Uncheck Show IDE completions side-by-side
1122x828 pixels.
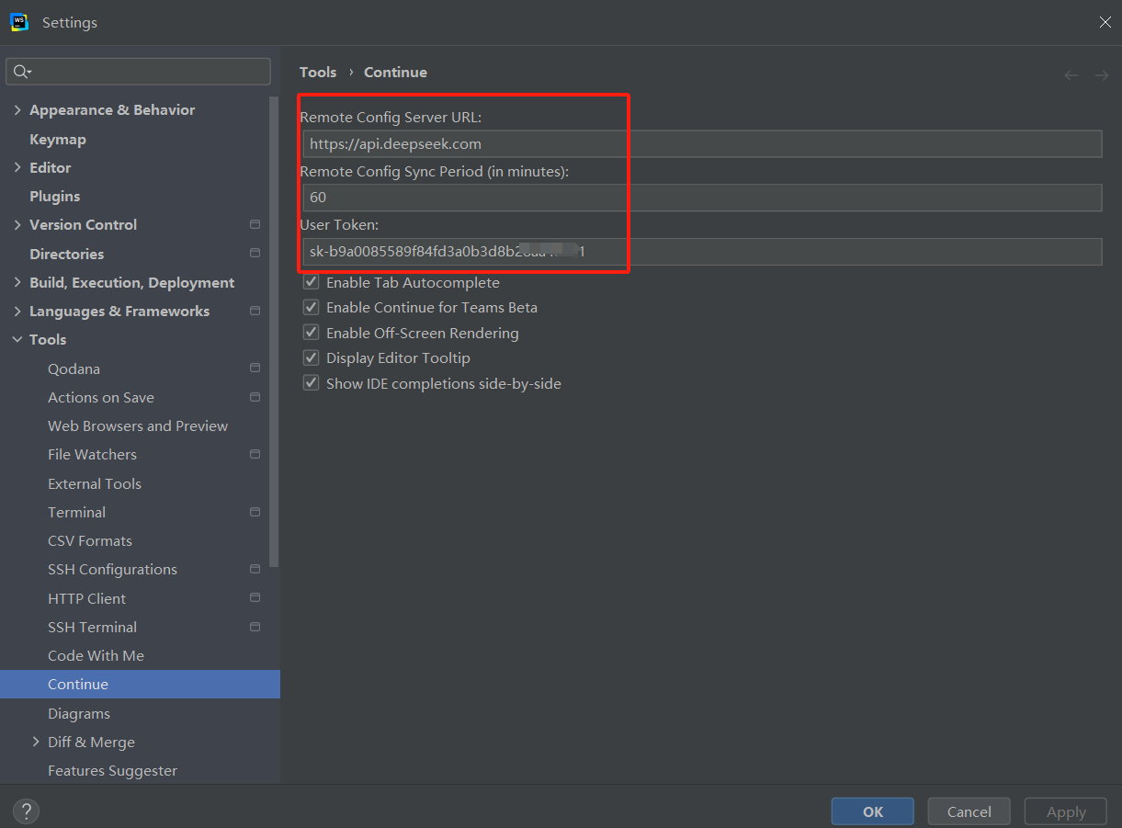[312, 383]
